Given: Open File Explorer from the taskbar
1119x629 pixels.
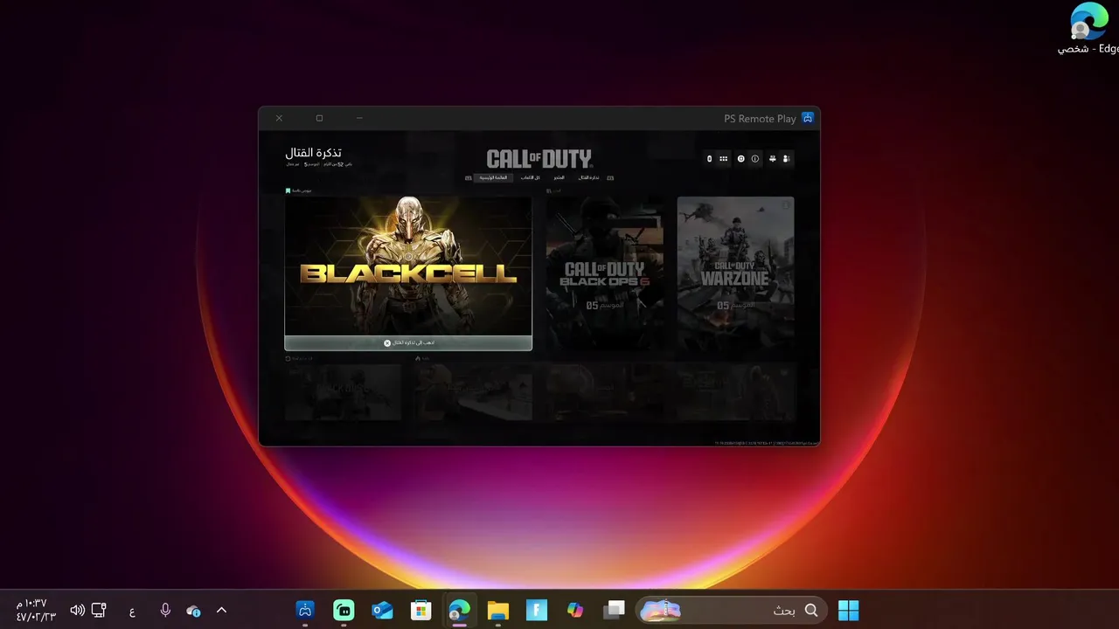Looking at the screenshot, I should coord(498,611).
